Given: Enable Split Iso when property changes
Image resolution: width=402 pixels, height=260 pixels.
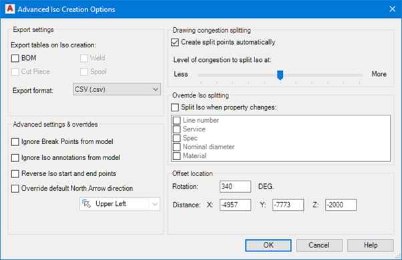Looking at the screenshot, I should point(175,107).
